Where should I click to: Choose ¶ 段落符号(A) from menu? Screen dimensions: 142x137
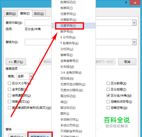coord(74,43)
